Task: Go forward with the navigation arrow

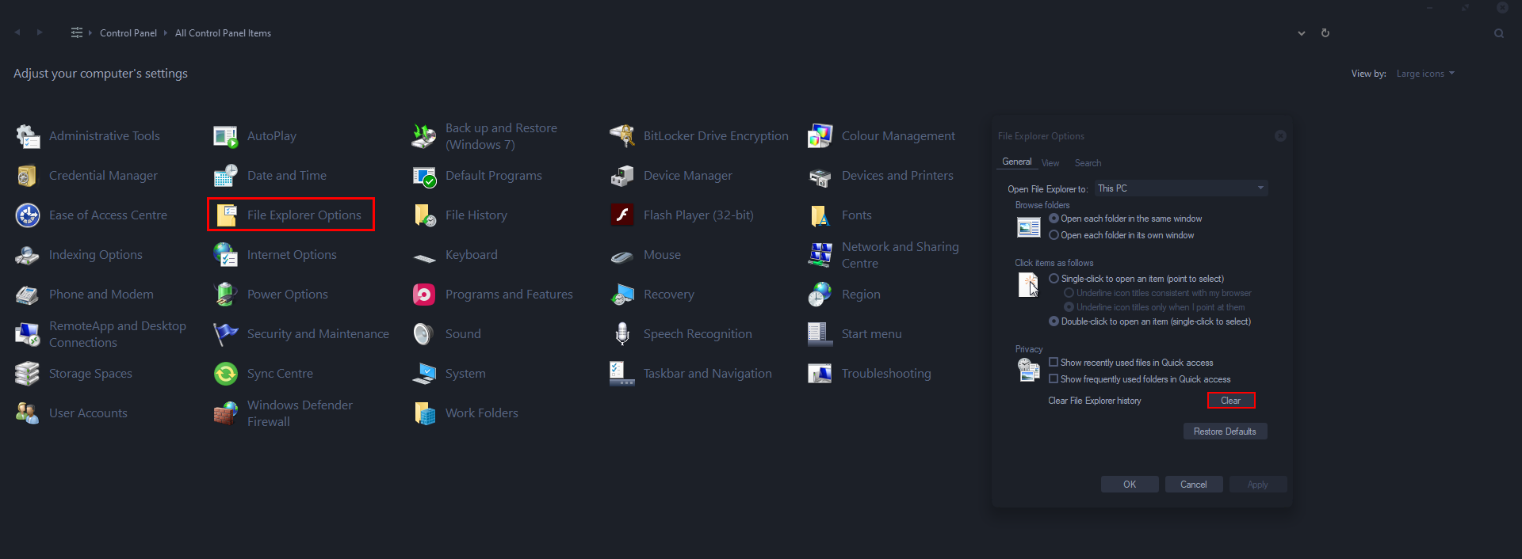Action: pos(39,32)
